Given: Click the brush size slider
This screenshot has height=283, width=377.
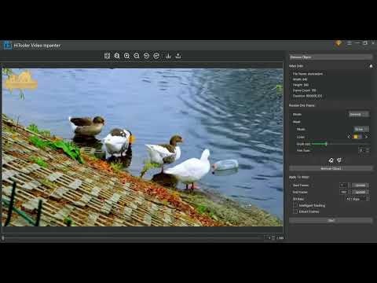Looking at the screenshot, I should coord(340,144).
